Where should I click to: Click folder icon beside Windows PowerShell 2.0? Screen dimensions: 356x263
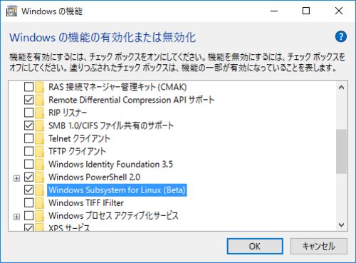pyautogui.click(x=40, y=177)
